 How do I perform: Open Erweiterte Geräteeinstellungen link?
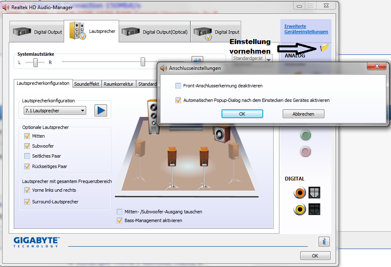[306, 29]
